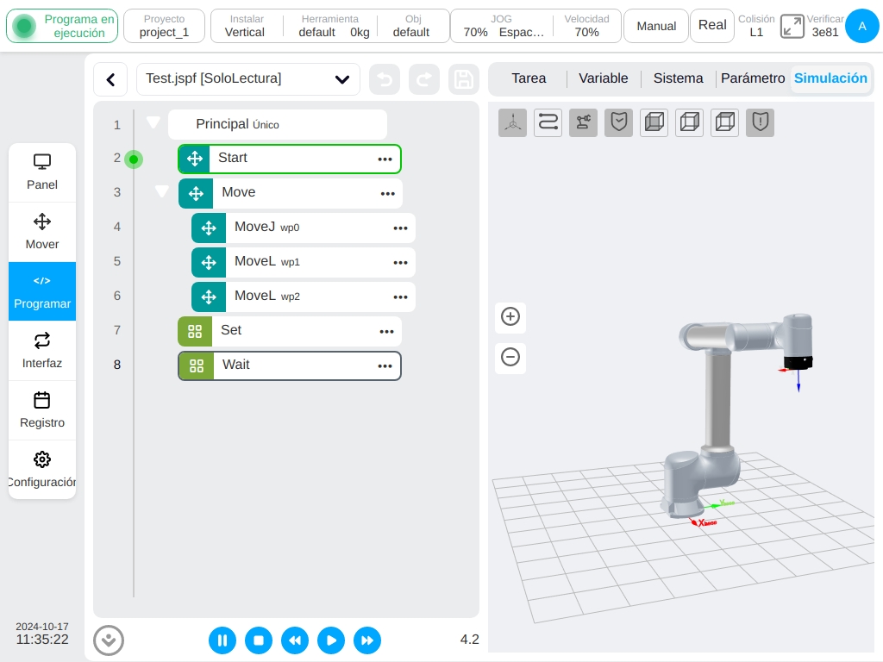
Task: Toggle the coordinate axes display icon
Action: pos(512,122)
